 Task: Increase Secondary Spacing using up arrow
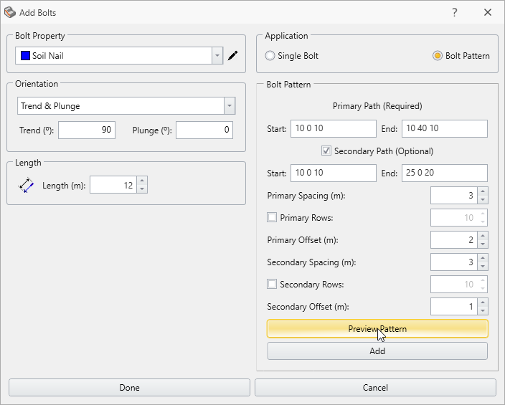[x=483, y=258]
